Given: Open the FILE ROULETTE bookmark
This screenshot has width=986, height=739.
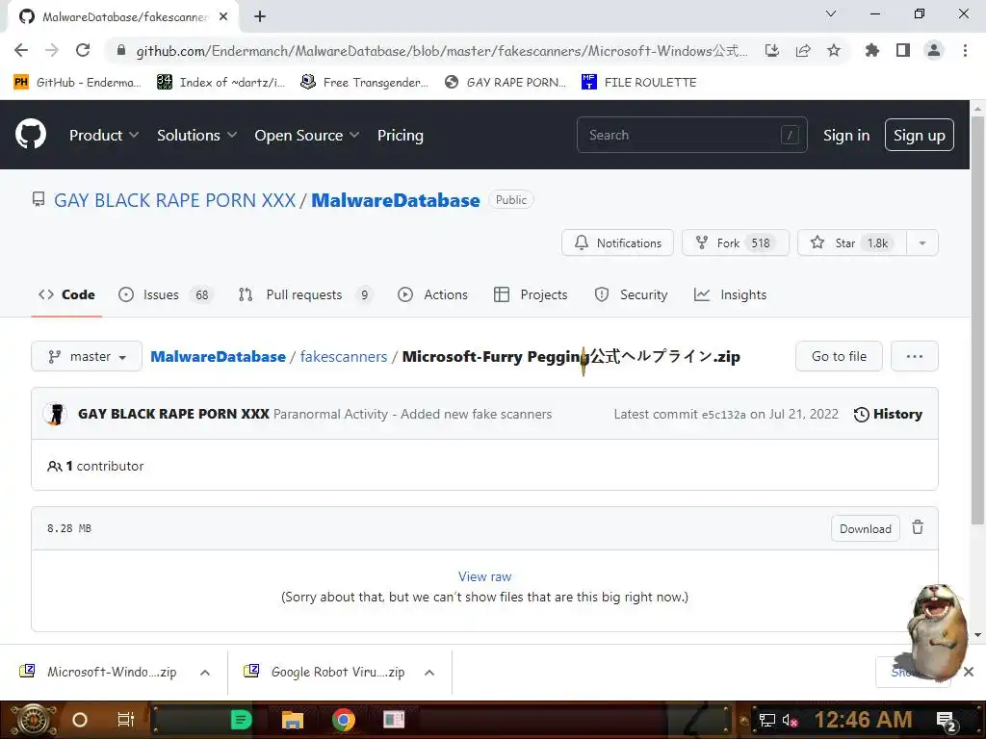Looking at the screenshot, I should click(639, 83).
